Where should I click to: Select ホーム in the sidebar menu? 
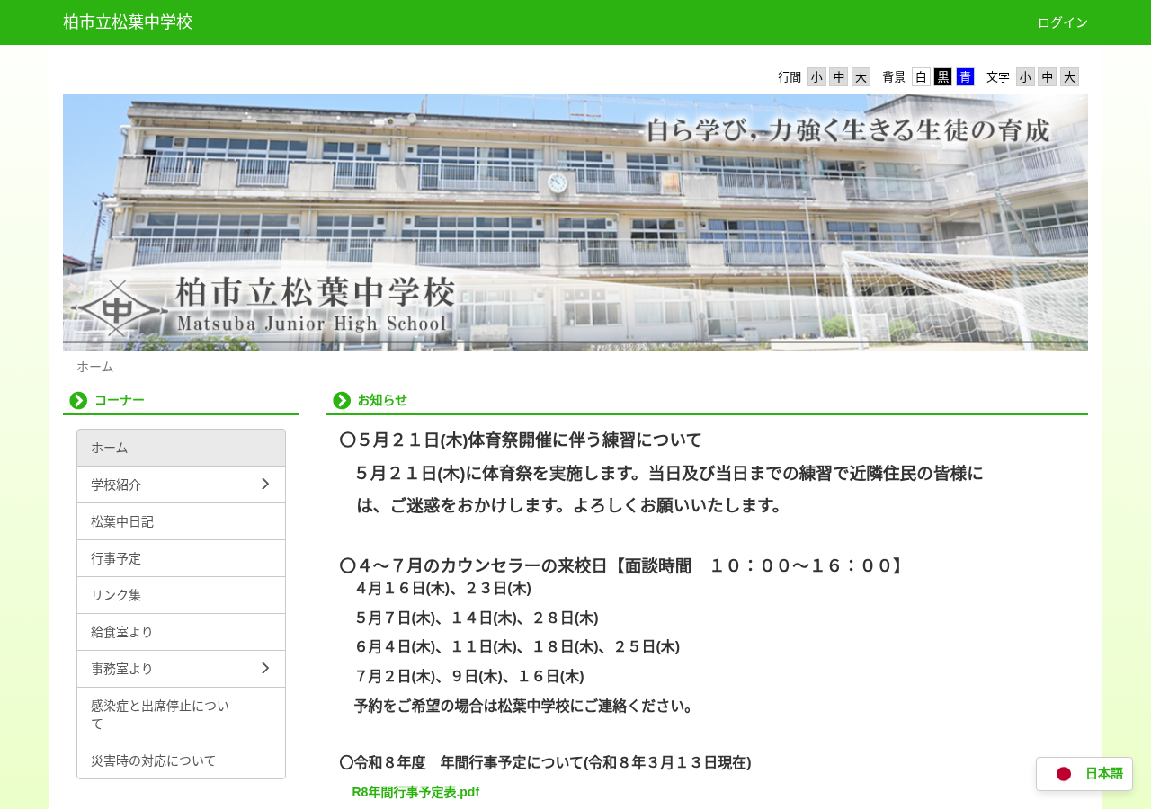coord(181,448)
